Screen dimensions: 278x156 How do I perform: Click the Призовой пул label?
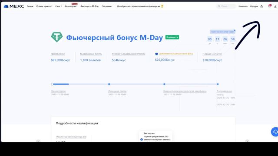[x=58, y=54]
